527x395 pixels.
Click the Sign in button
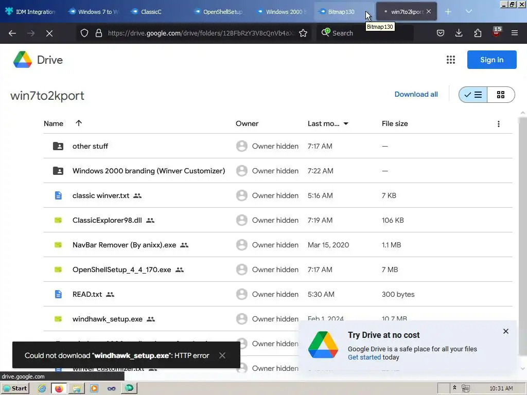(x=491, y=60)
